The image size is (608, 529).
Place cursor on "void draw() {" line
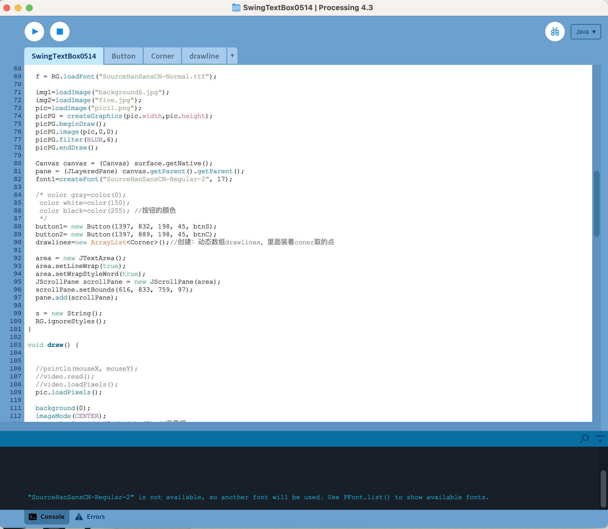[x=53, y=345]
